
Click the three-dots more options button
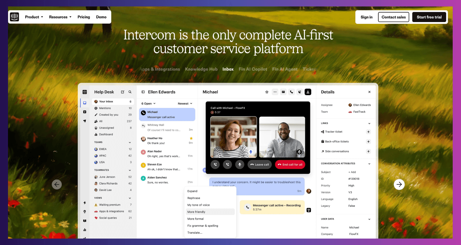(x=275, y=92)
